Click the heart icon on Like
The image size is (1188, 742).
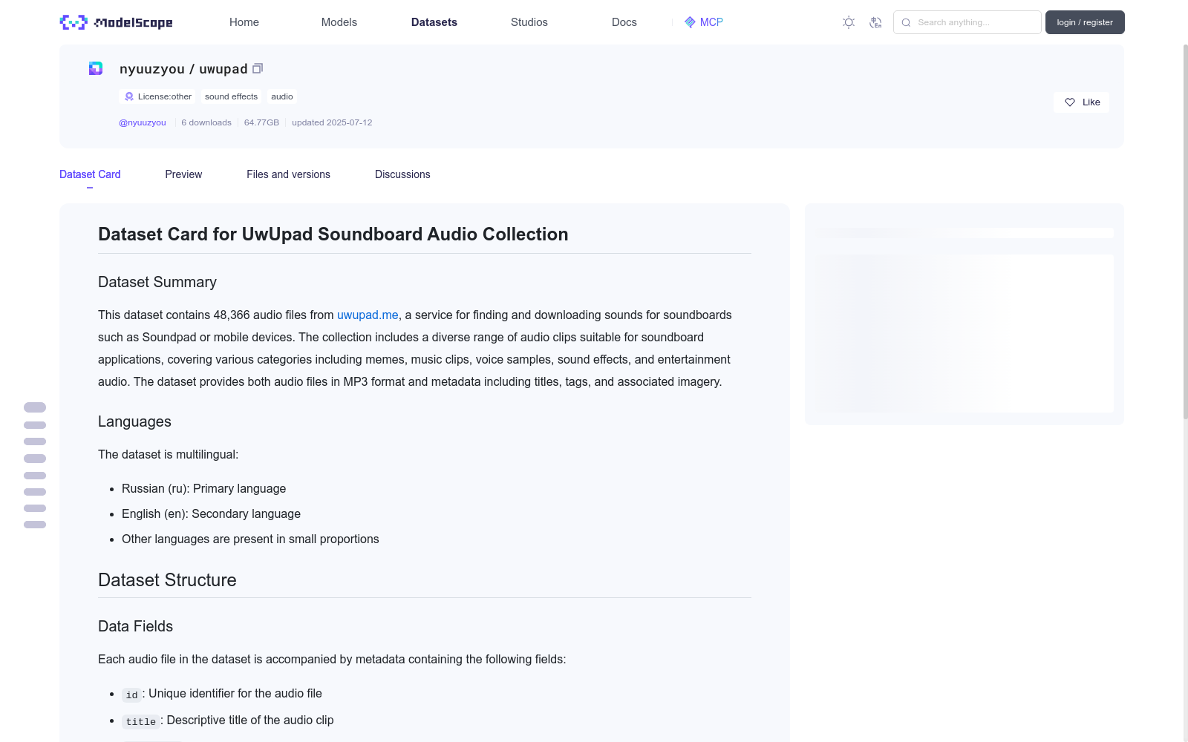pos(1070,102)
